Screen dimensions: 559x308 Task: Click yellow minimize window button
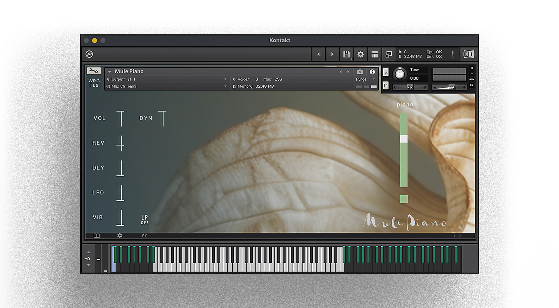(x=94, y=41)
